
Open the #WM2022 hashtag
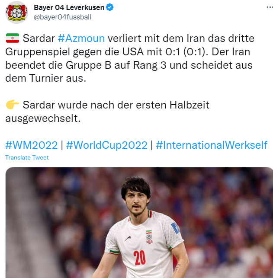[32, 145]
